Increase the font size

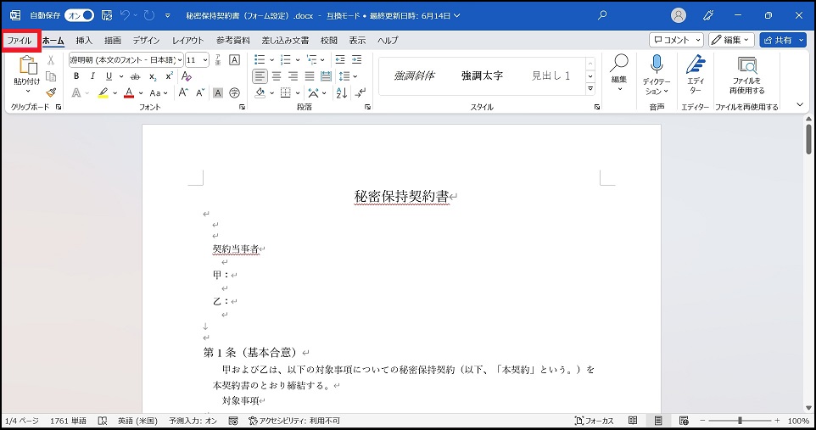coord(183,92)
